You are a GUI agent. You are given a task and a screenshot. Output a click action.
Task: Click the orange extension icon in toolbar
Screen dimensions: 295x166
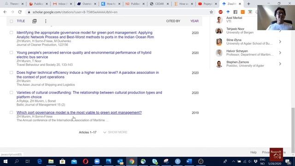click(x=243, y=12)
